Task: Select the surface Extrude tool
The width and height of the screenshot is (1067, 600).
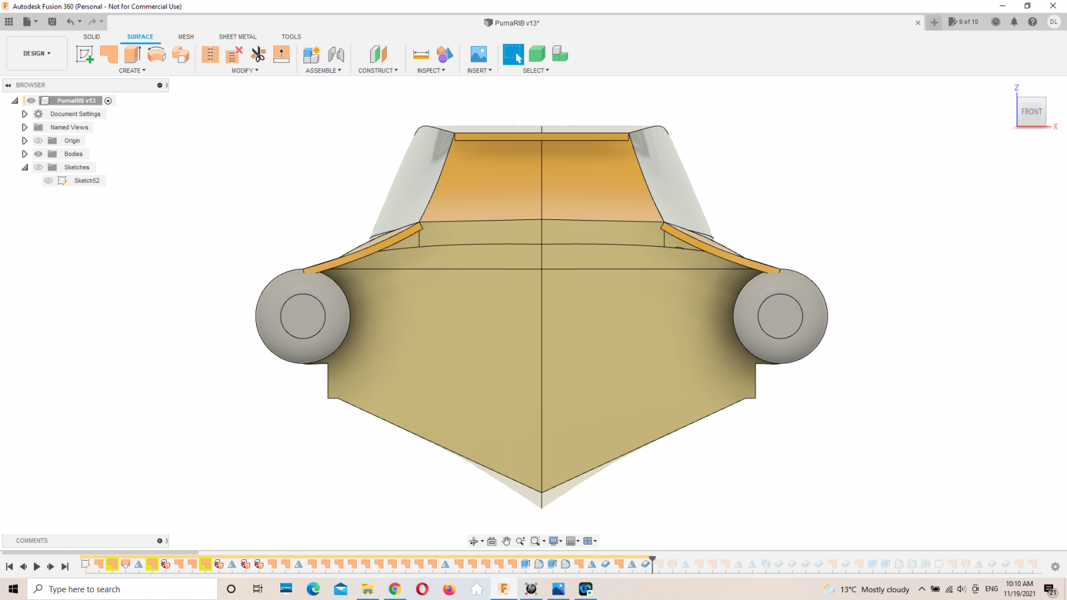Action: (133, 54)
